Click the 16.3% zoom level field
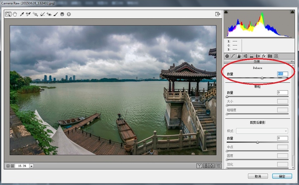 (x=22, y=166)
